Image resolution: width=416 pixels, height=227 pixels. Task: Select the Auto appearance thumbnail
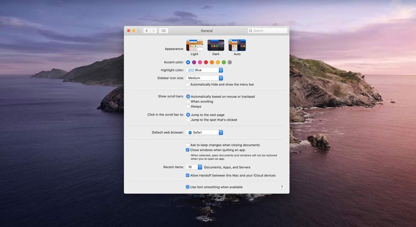coord(237,45)
